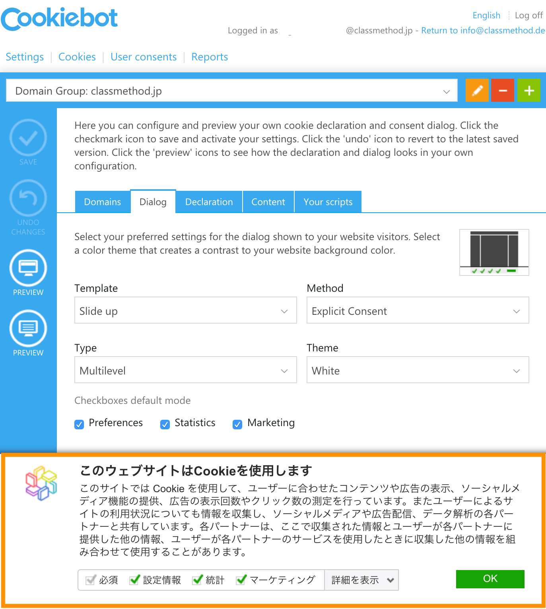
Task: Toggle the Preferences checkbox
Action: 79,425
